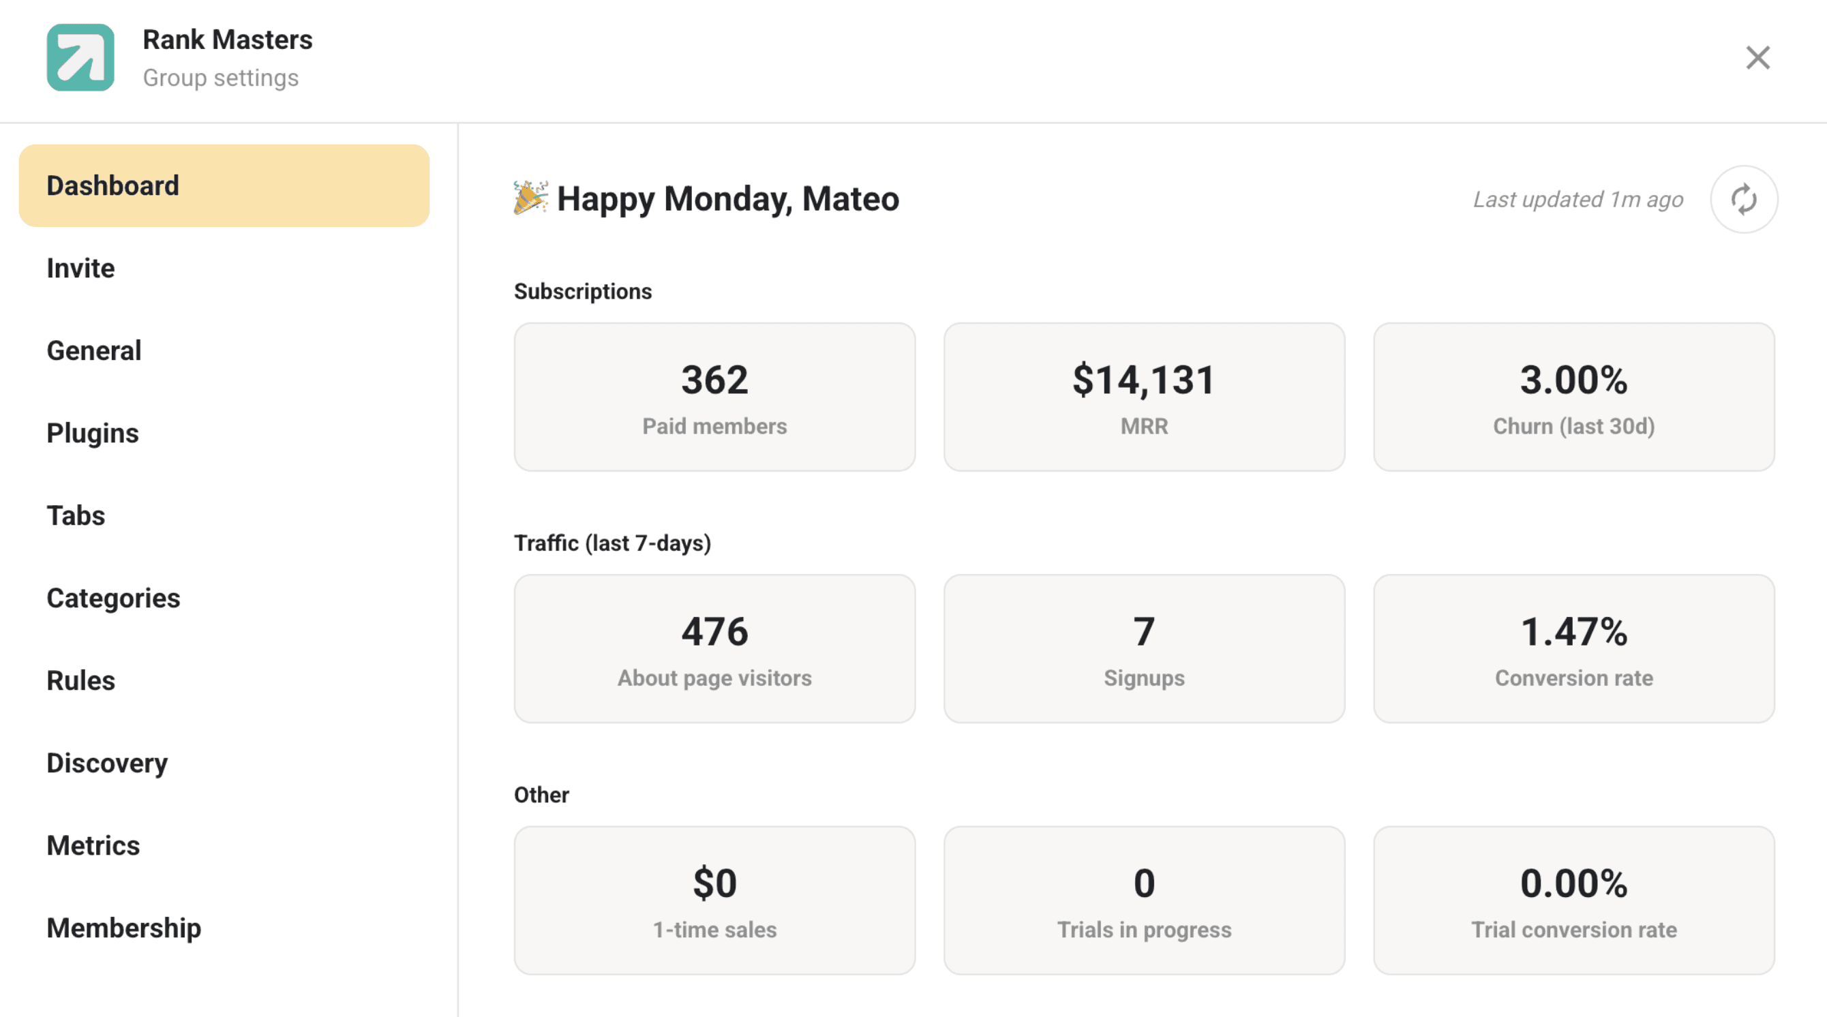Open the Discovery tab

tap(107, 763)
